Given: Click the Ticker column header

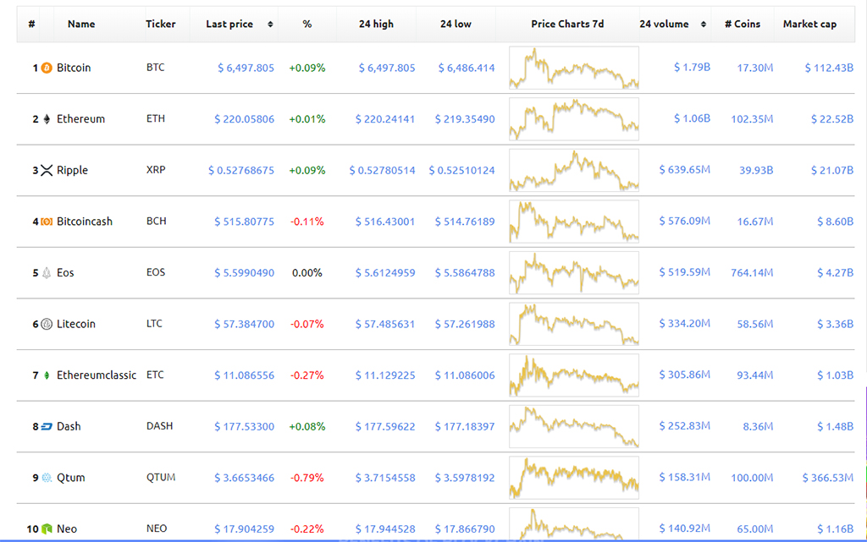Looking at the screenshot, I should [x=161, y=25].
